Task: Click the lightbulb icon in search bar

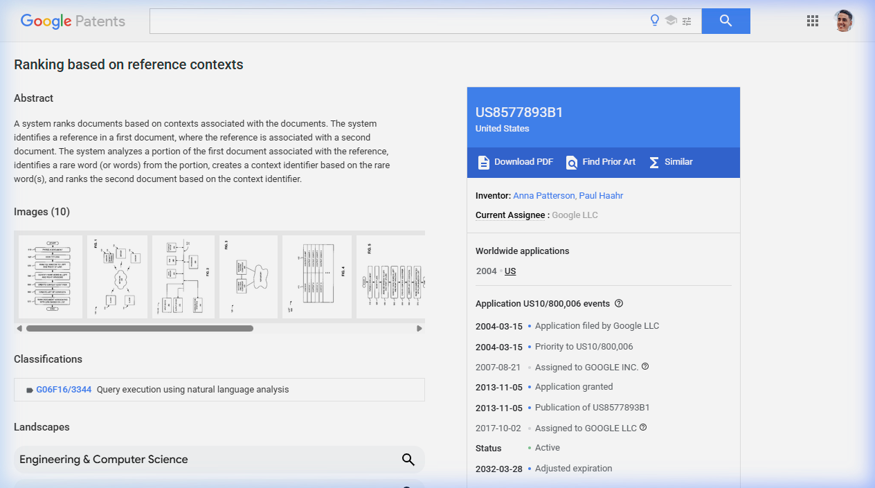Action: point(655,21)
